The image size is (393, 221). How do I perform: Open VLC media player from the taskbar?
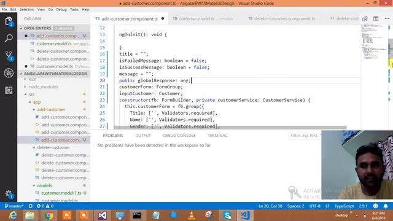192,215
